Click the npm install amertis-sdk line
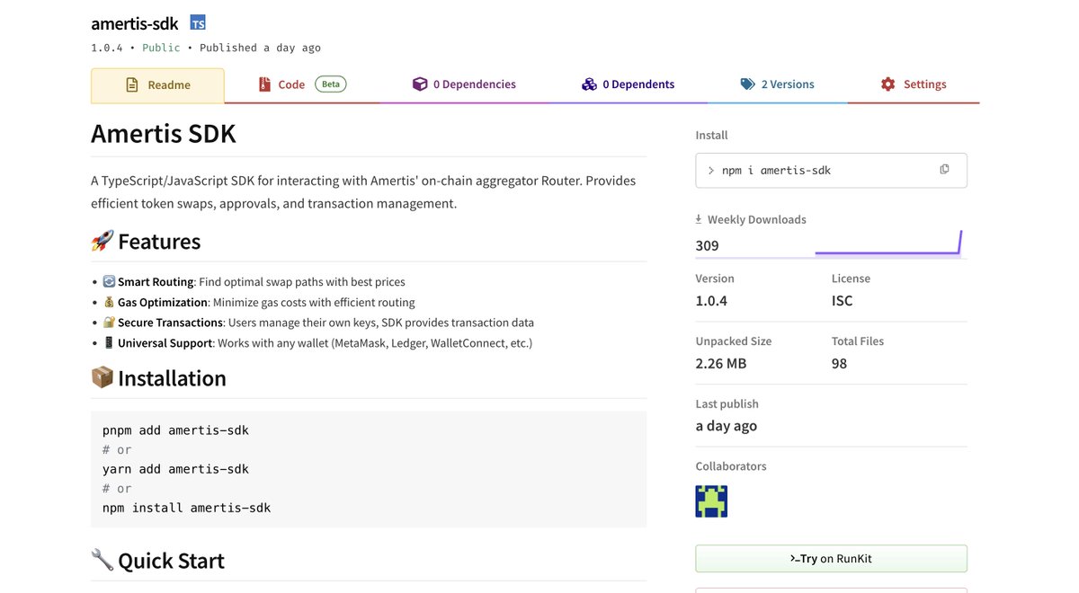The width and height of the screenshot is (1079, 593). coord(186,509)
